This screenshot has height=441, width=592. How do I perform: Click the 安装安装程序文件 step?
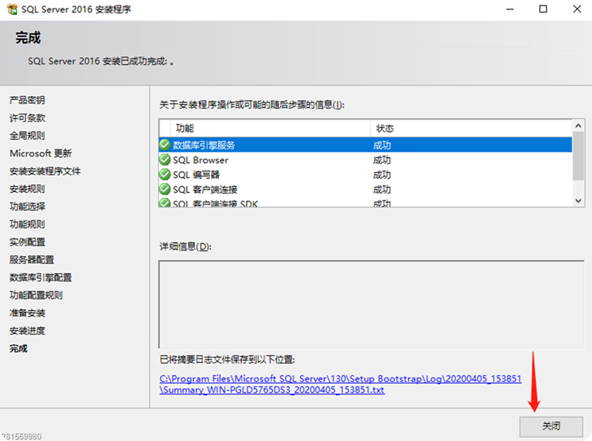[x=45, y=171]
